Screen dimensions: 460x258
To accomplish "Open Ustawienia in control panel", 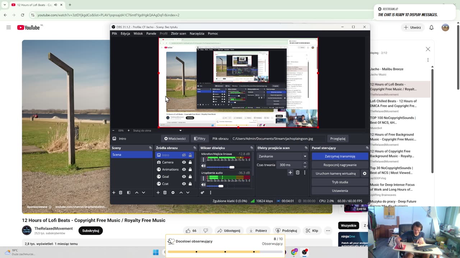I will coord(340,191).
